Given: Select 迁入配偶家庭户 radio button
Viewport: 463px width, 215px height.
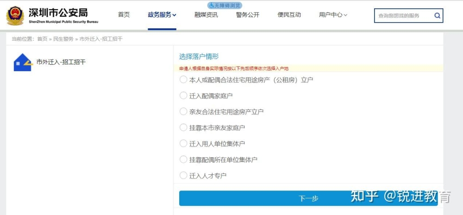Looking at the screenshot, I should point(183,96).
